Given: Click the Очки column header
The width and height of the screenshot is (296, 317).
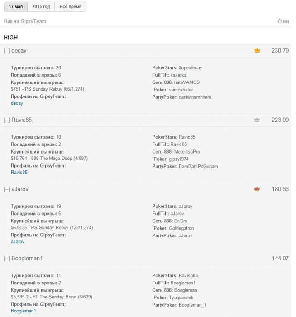Looking at the screenshot, I should (283, 21).
